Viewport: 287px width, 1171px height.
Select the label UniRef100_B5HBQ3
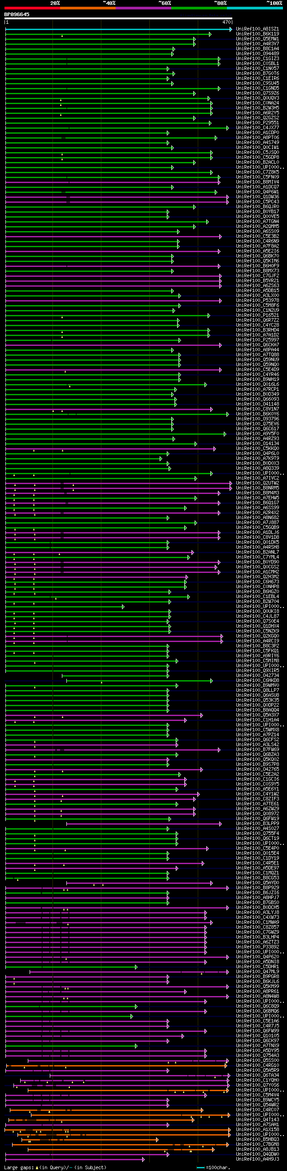tap(257, 1140)
